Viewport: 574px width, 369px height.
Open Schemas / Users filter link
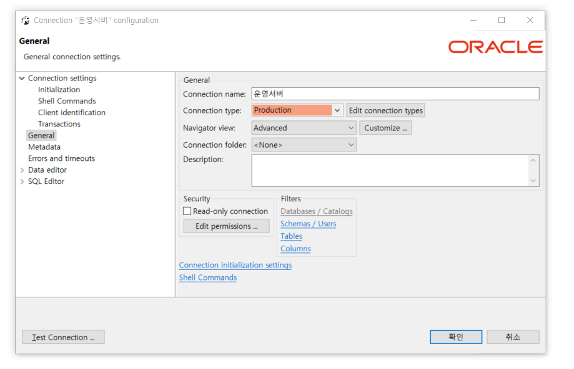pos(308,224)
